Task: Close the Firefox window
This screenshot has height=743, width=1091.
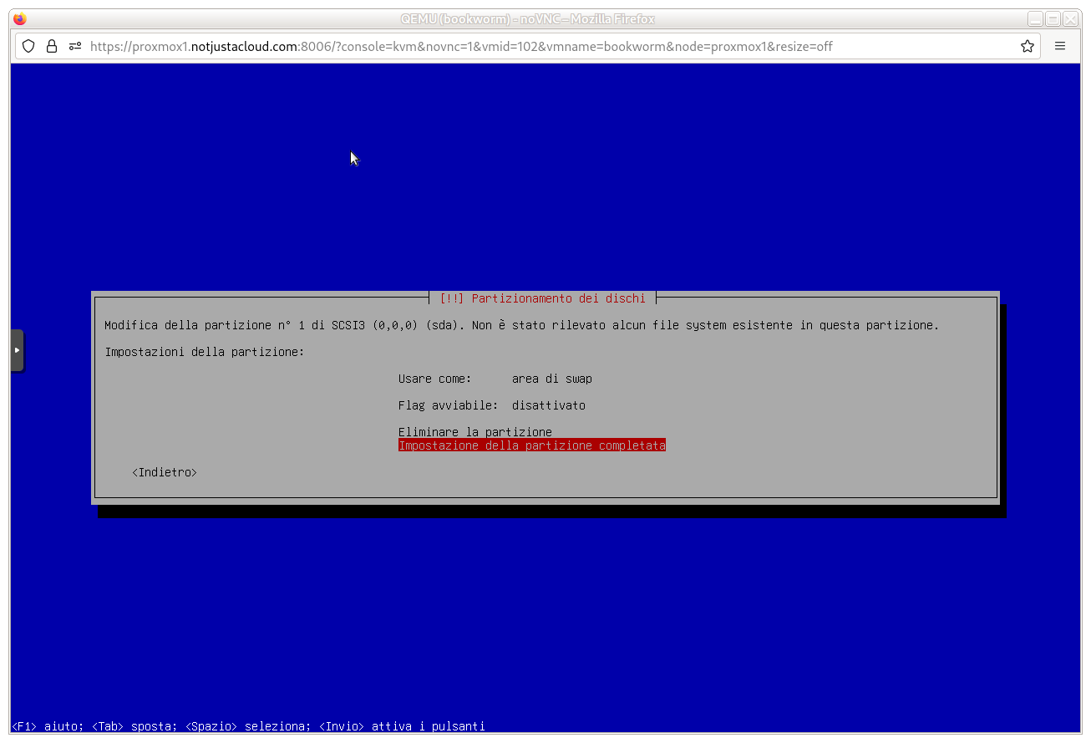Action: 1070,18
